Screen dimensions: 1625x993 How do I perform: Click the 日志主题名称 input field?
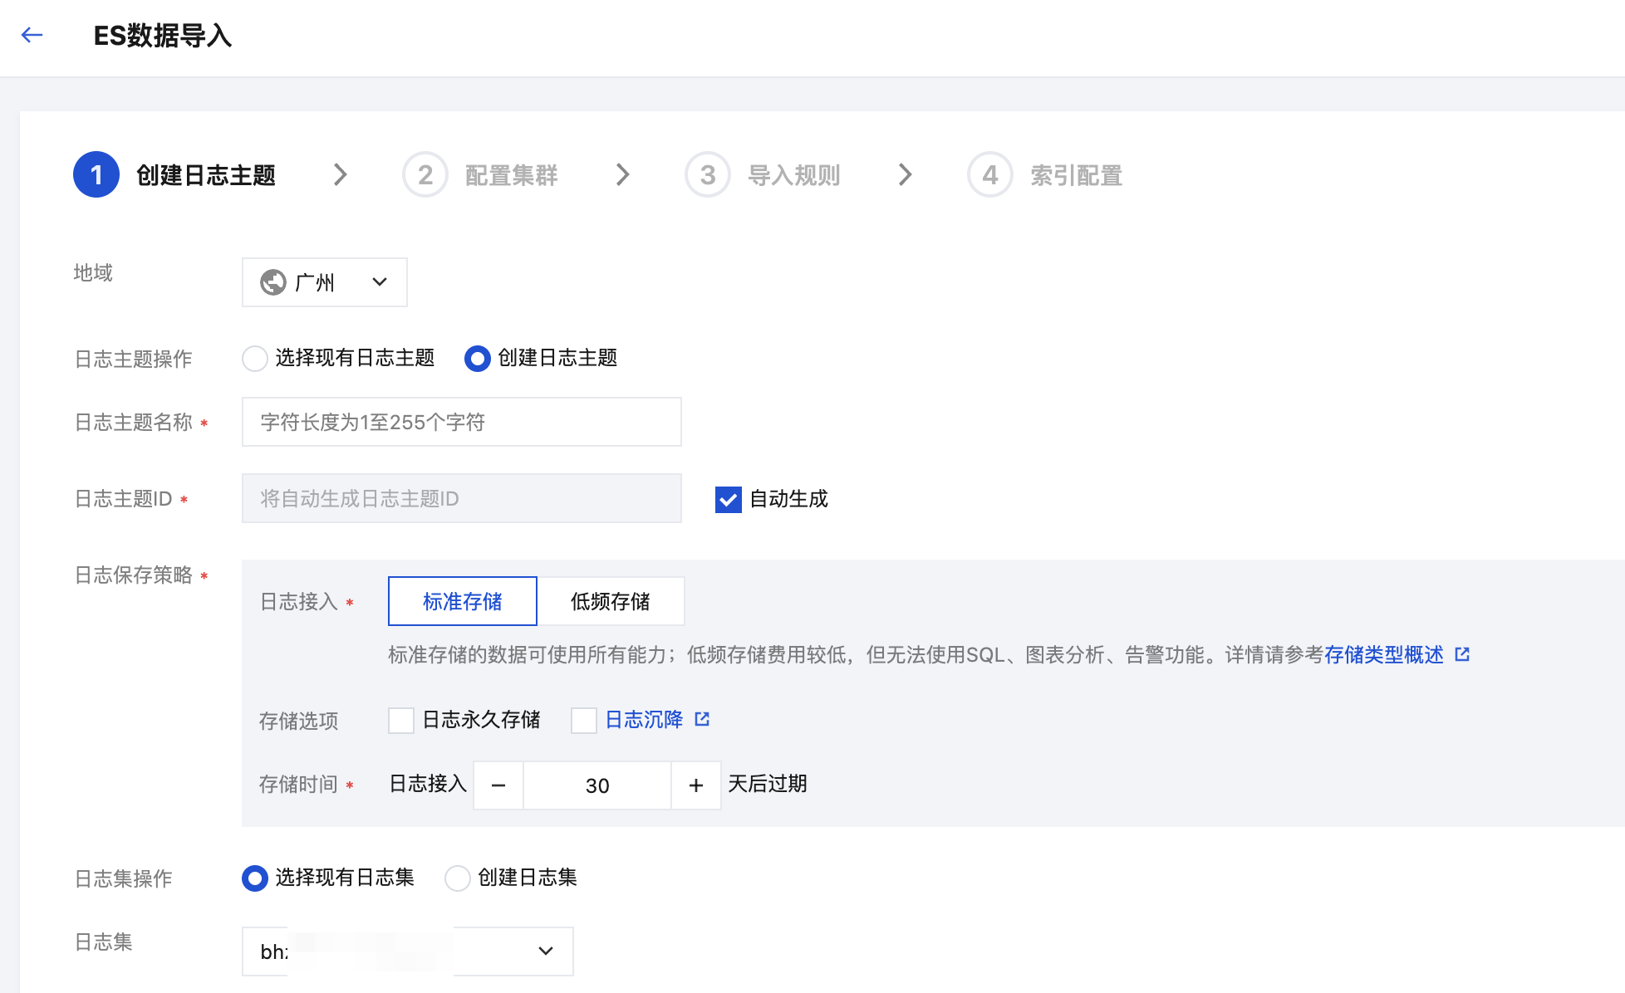pos(461,423)
